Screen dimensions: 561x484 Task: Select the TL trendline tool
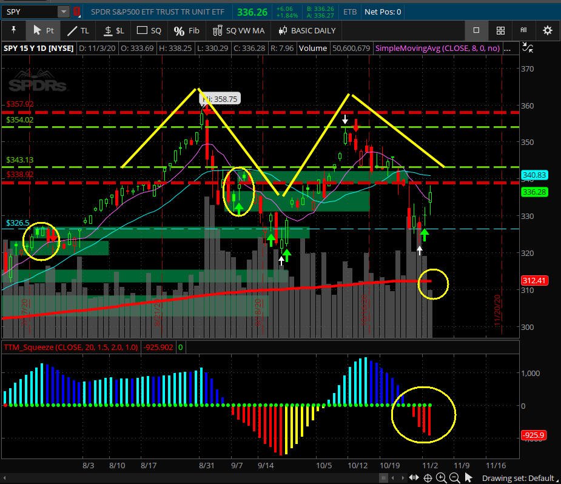(x=78, y=30)
